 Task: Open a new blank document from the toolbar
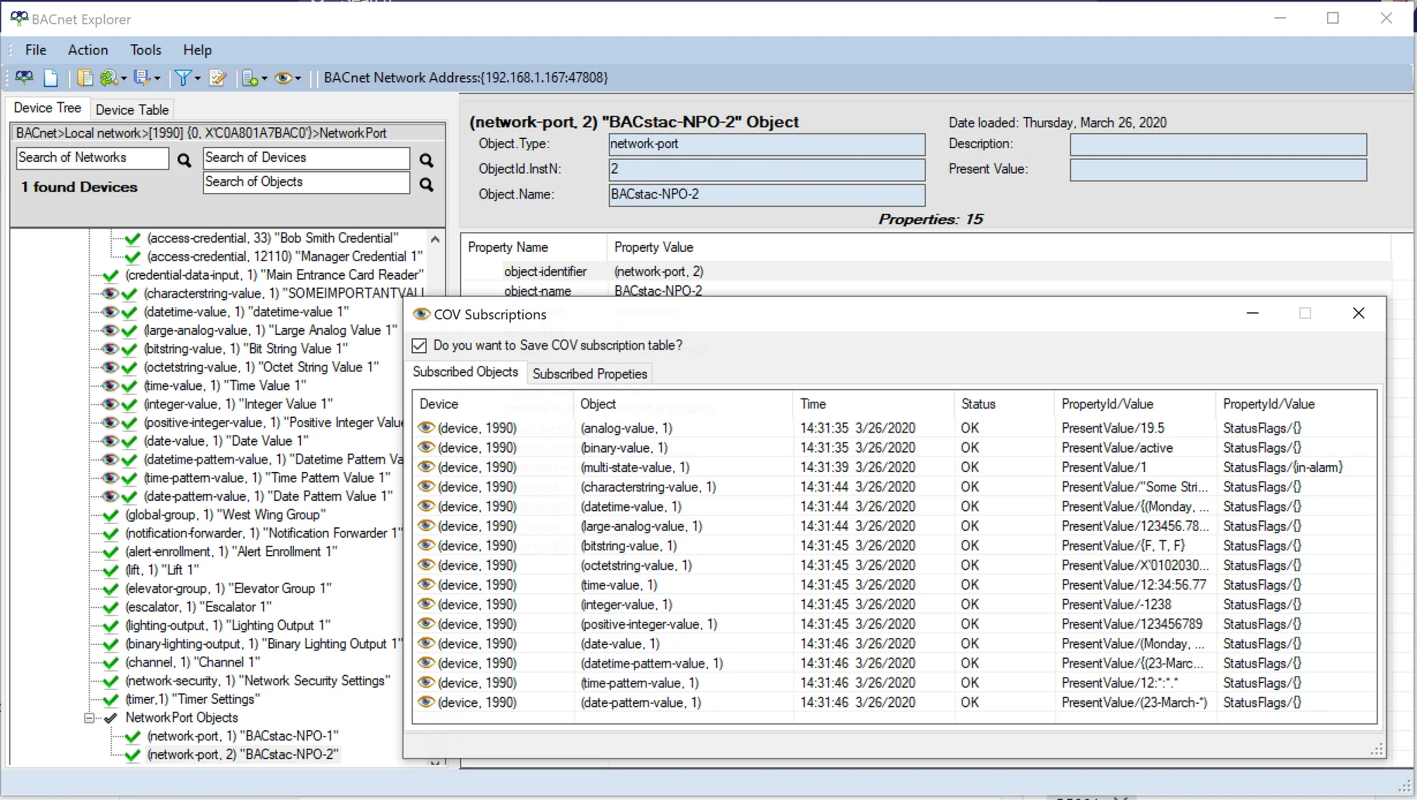pyautogui.click(x=51, y=78)
